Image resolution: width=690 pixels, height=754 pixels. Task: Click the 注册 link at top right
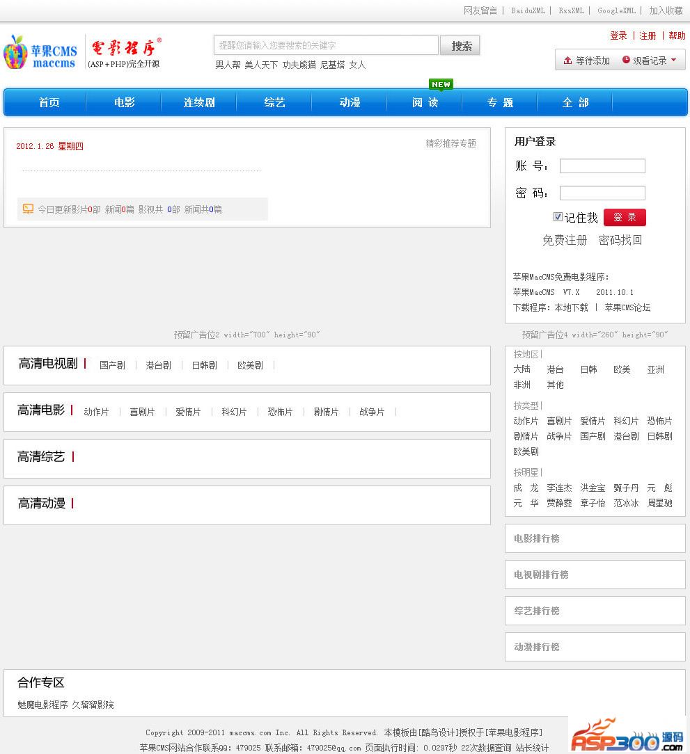(x=648, y=35)
